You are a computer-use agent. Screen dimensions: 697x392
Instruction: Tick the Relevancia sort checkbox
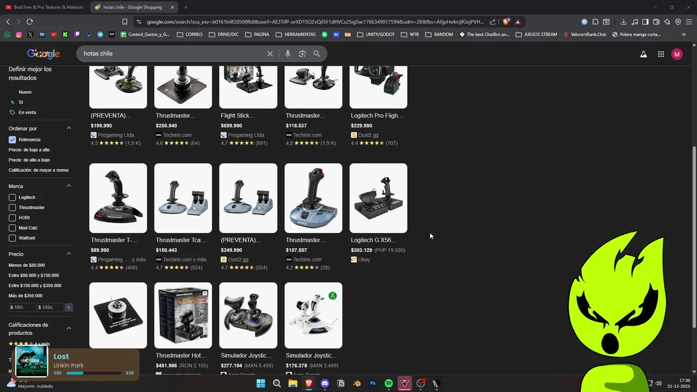point(13,139)
